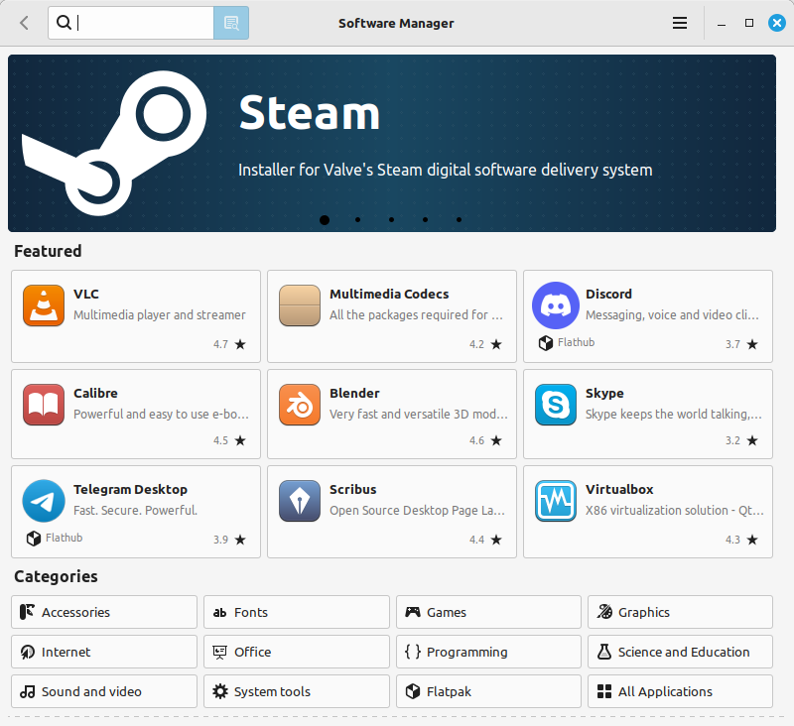Open the VLC media player icon
794x726 pixels.
[x=42, y=305]
